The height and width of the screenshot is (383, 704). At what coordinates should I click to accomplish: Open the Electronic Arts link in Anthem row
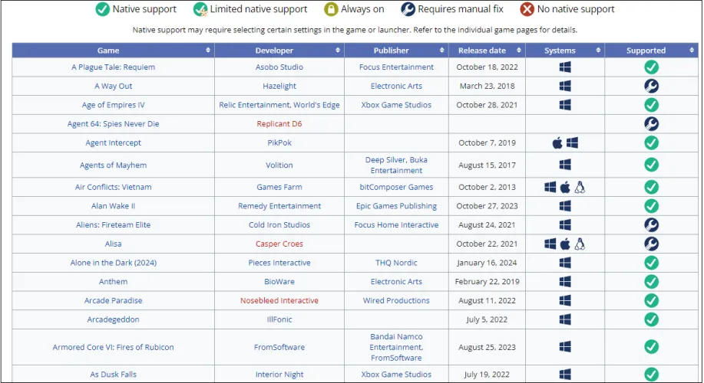click(x=396, y=282)
